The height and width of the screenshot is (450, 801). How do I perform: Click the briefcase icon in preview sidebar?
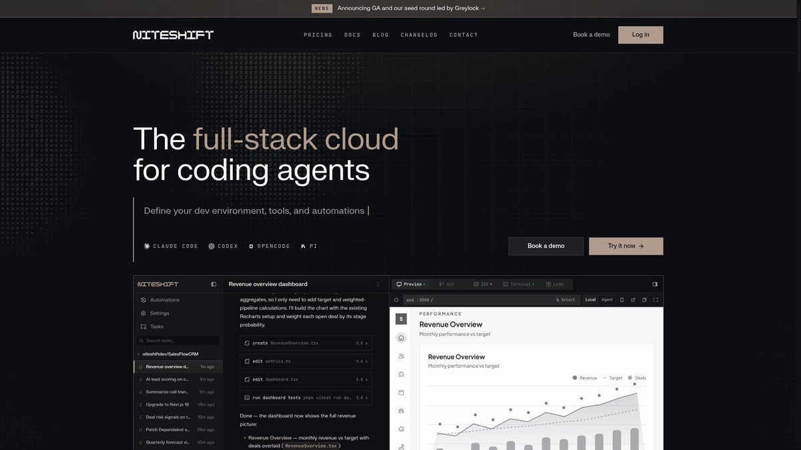(401, 375)
